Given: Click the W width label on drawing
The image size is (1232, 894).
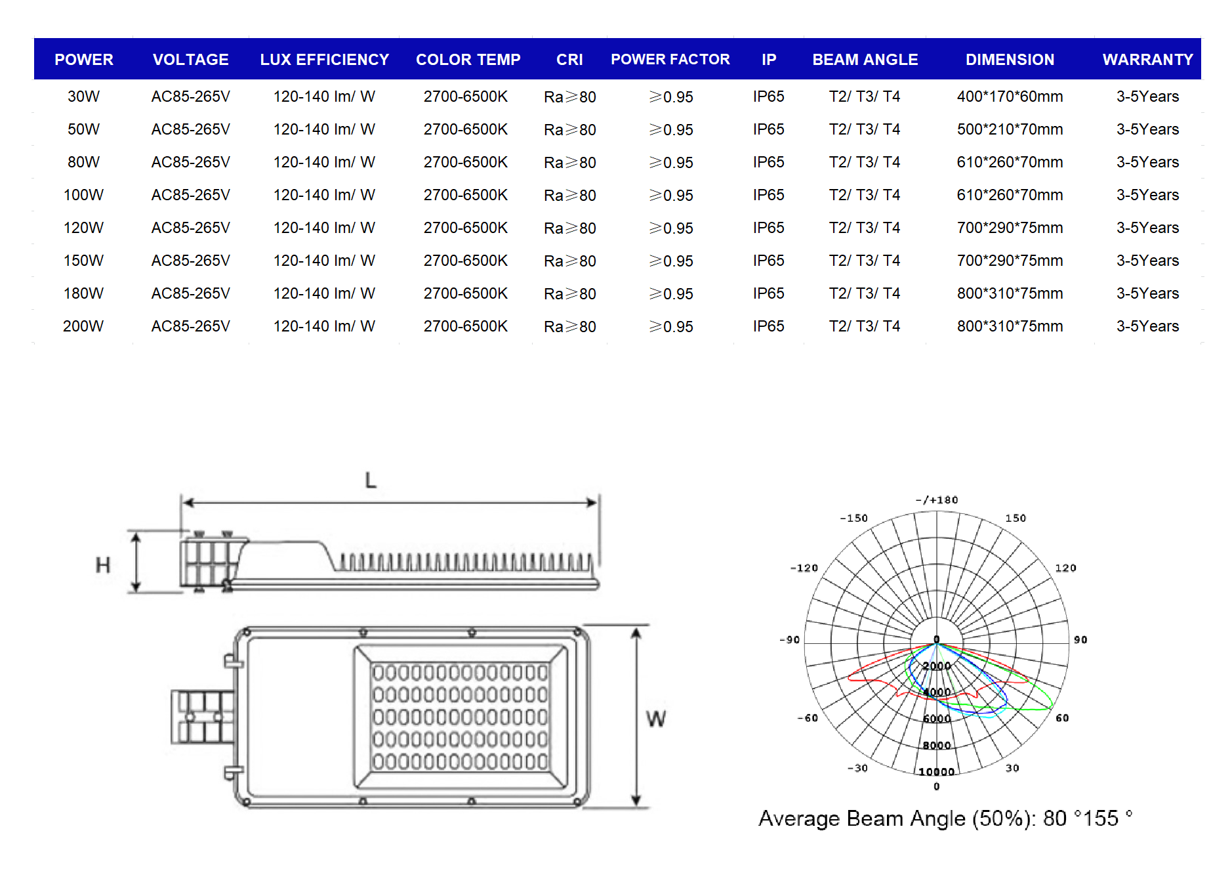Looking at the screenshot, I should click(x=655, y=719).
